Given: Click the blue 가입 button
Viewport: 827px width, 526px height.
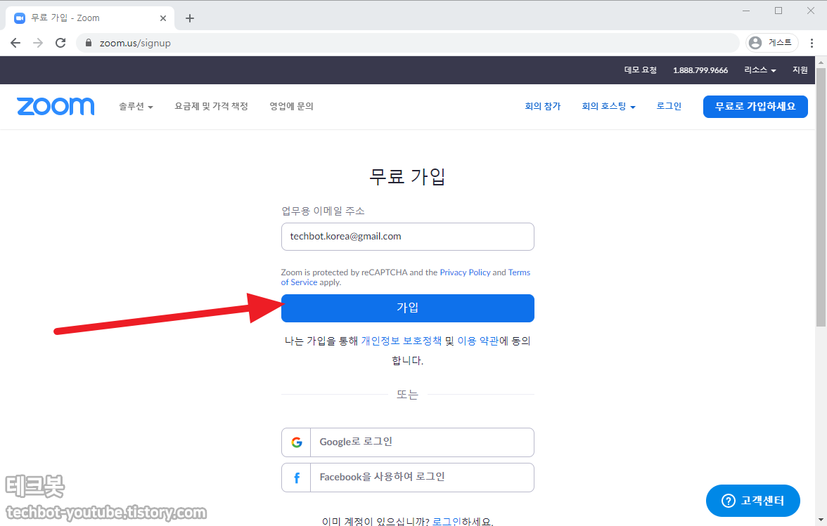Looking at the screenshot, I should 408,308.
